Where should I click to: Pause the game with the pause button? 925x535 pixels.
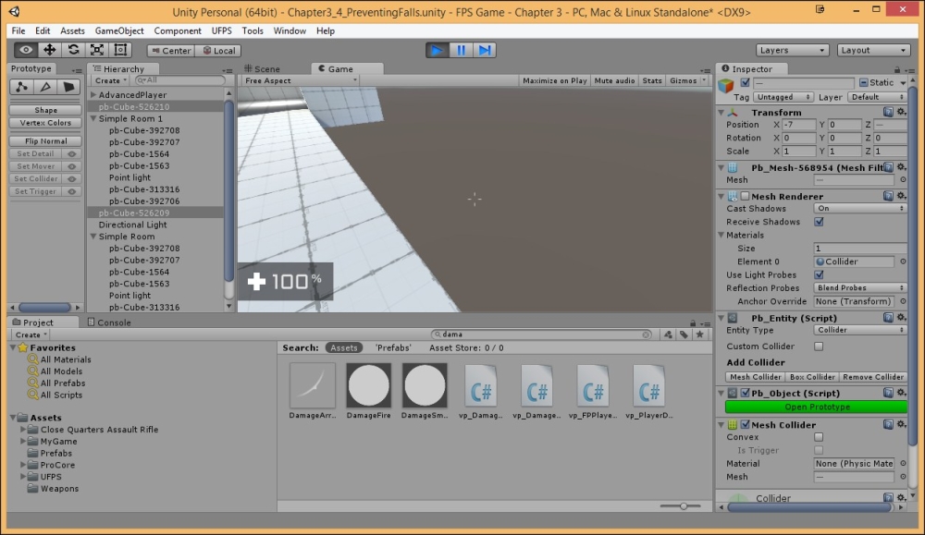[x=460, y=50]
